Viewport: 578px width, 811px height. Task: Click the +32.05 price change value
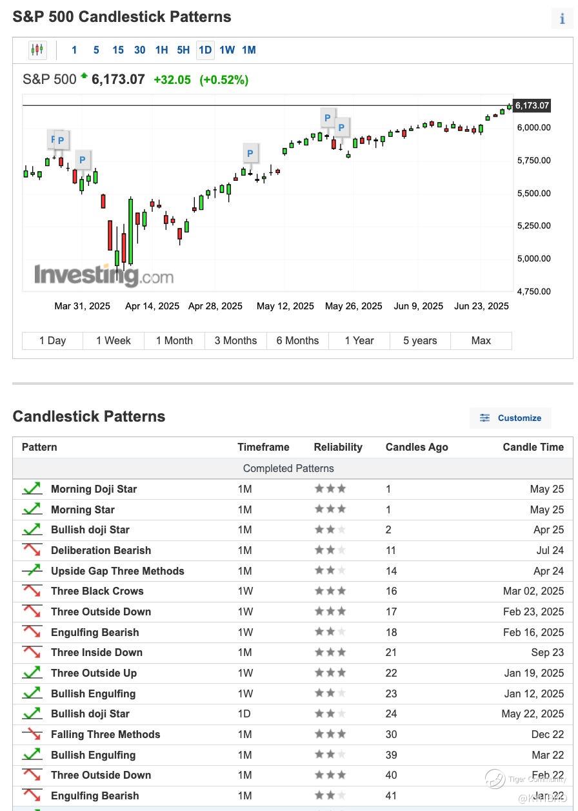(x=172, y=79)
